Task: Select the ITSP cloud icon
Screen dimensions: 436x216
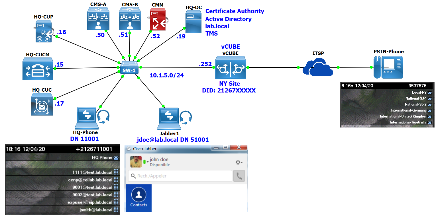Action: pyautogui.click(x=317, y=67)
